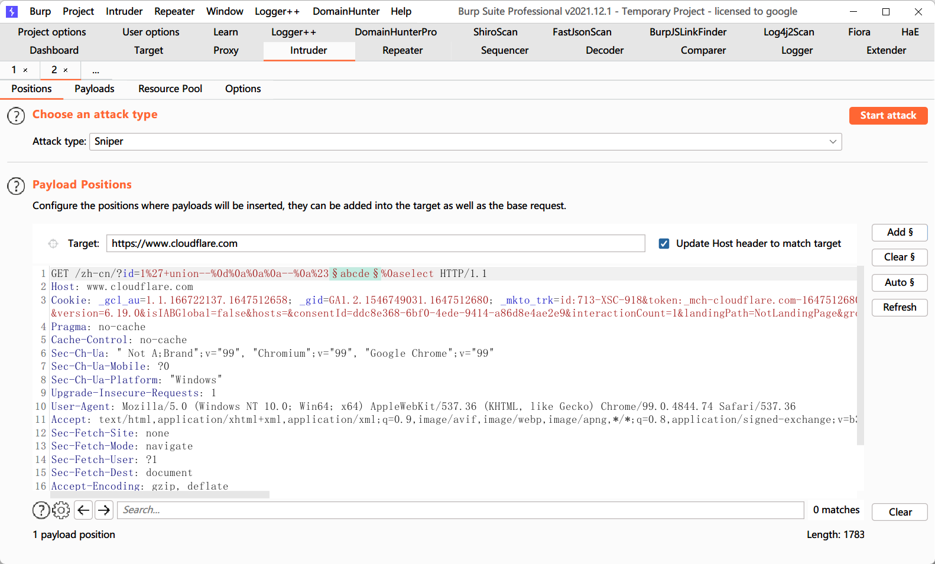Switch to the Sequencer tab
Viewport: 935px width, 564px height.
tap(505, 50)
